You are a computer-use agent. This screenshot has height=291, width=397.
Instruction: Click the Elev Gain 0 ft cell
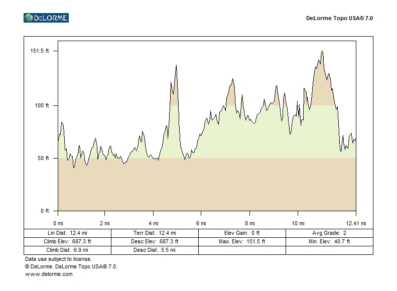point(242,233)
